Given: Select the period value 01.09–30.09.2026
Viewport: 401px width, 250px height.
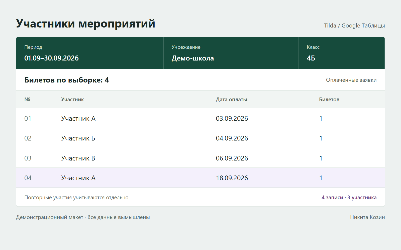Looking at the screenshot, I should click(51, 58).
